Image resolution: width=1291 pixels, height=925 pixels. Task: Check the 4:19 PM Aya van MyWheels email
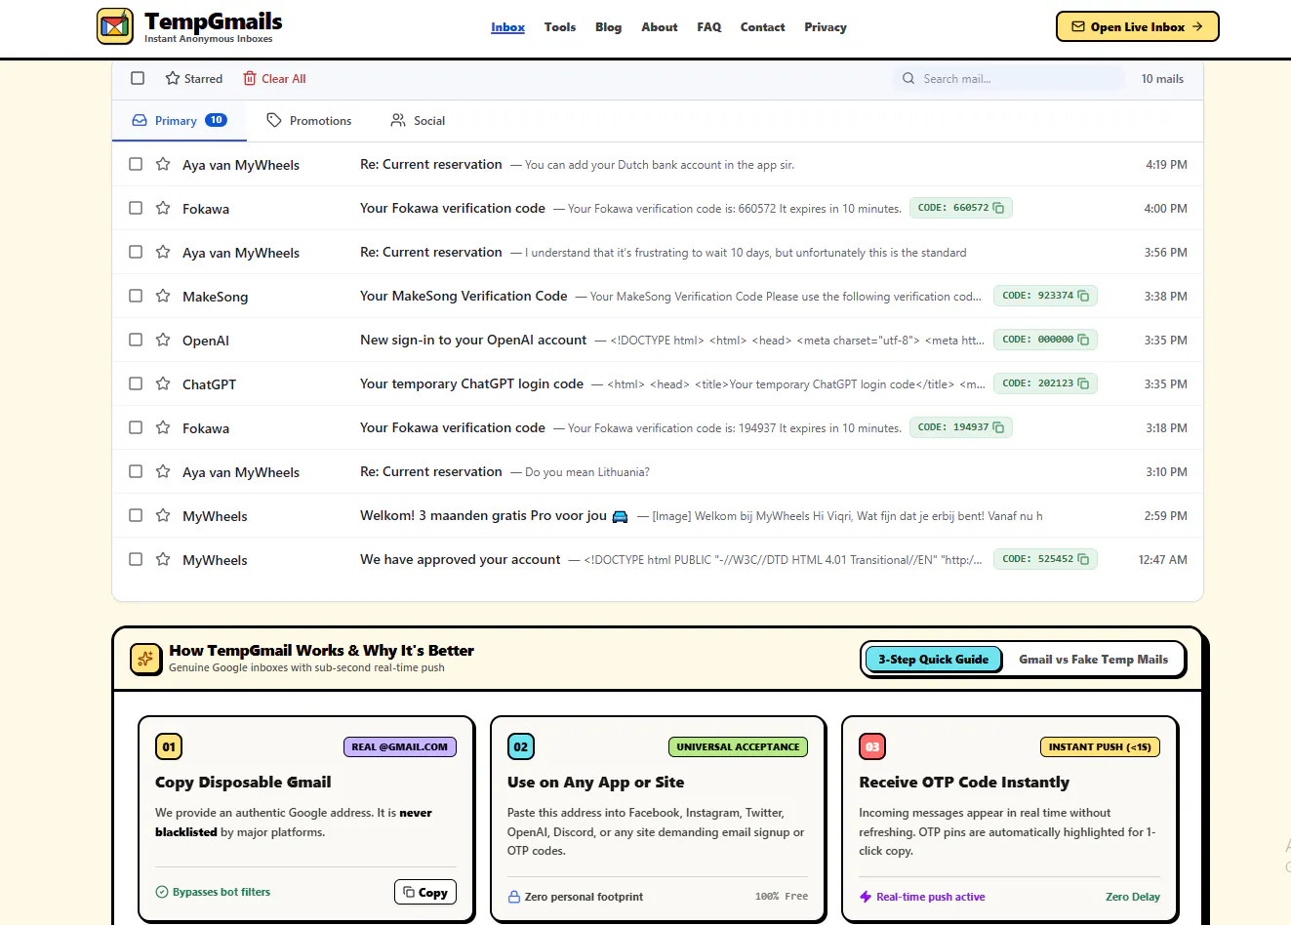coord(136,164)
